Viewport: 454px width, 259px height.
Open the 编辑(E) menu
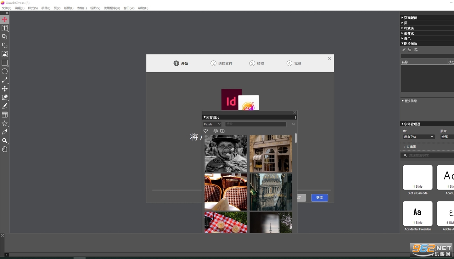20,8
